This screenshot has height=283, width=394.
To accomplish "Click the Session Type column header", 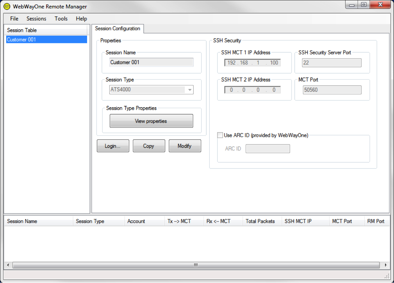I will click(x=90, y=221).
